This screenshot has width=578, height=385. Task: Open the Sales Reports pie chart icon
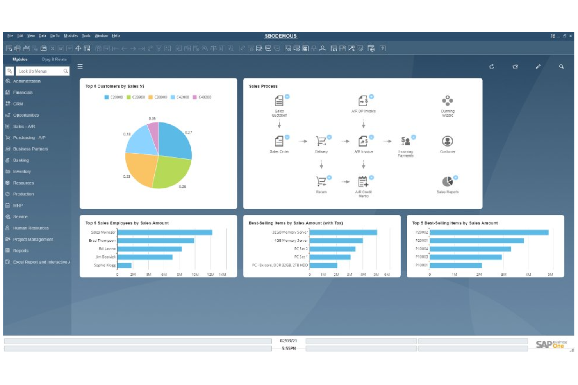(448, 181)
